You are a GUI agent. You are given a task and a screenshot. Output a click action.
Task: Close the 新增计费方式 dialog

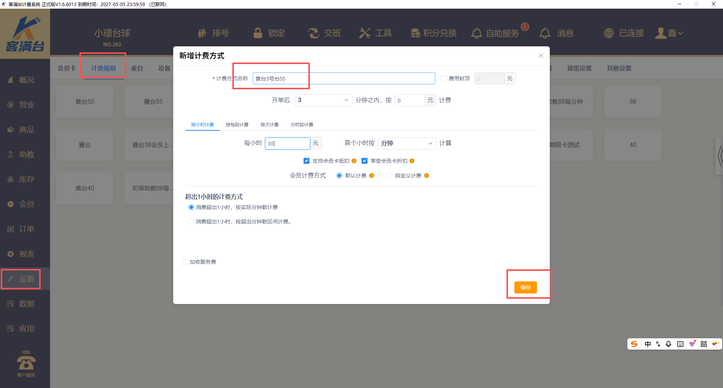[541, 56]
